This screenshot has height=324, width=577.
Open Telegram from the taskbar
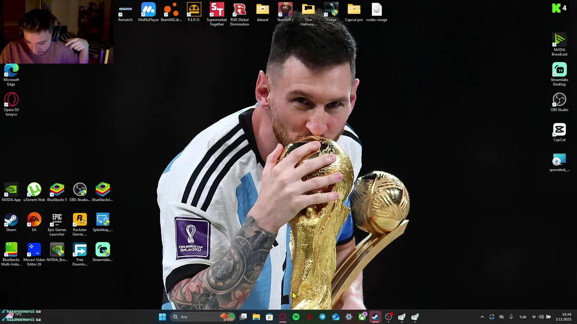click(322, 317)
